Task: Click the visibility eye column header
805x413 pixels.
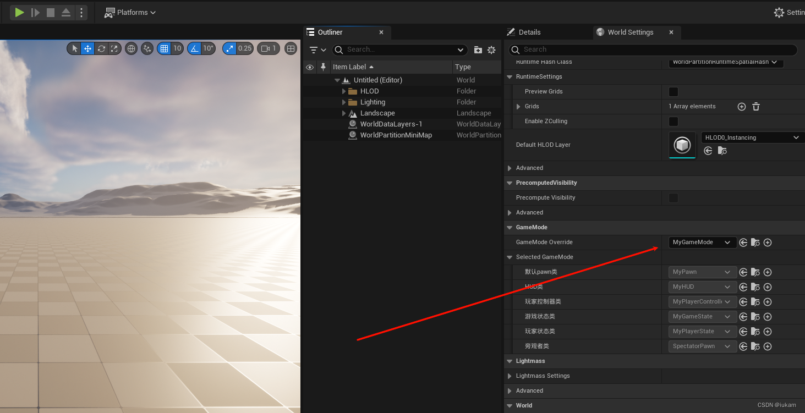Action: click(x=310, y=67)
